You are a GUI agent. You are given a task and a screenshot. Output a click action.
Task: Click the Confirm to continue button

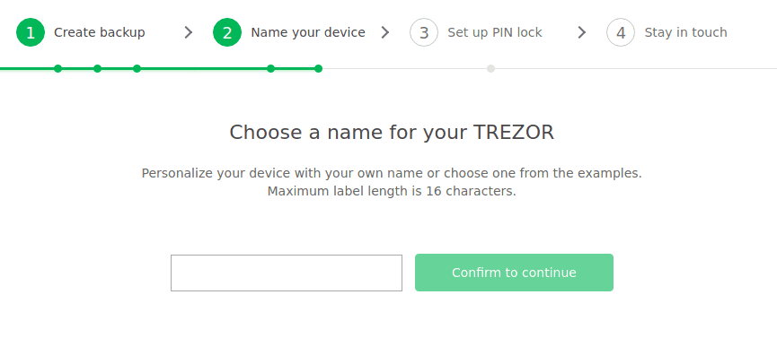(514, 273)
